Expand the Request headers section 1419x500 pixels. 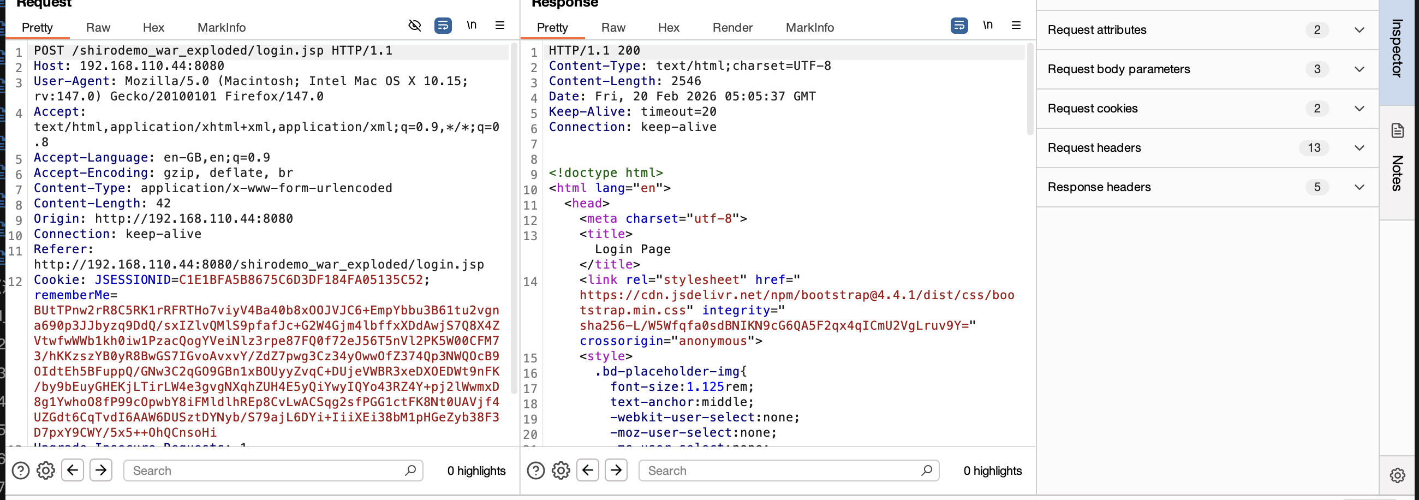(x=1359, y=147)
